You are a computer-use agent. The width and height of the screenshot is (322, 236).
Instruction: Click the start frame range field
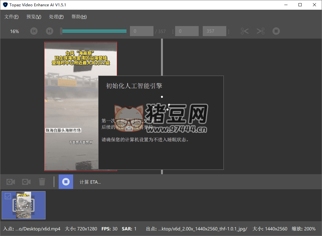tap(187, 31)
